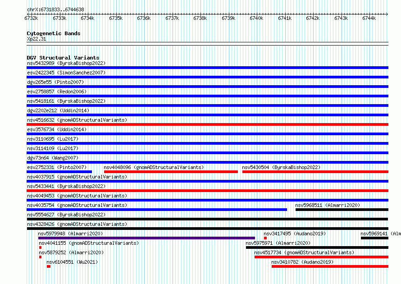Click the Xp22.31 band label
This screenshot has height=284, width=401.
36,39
